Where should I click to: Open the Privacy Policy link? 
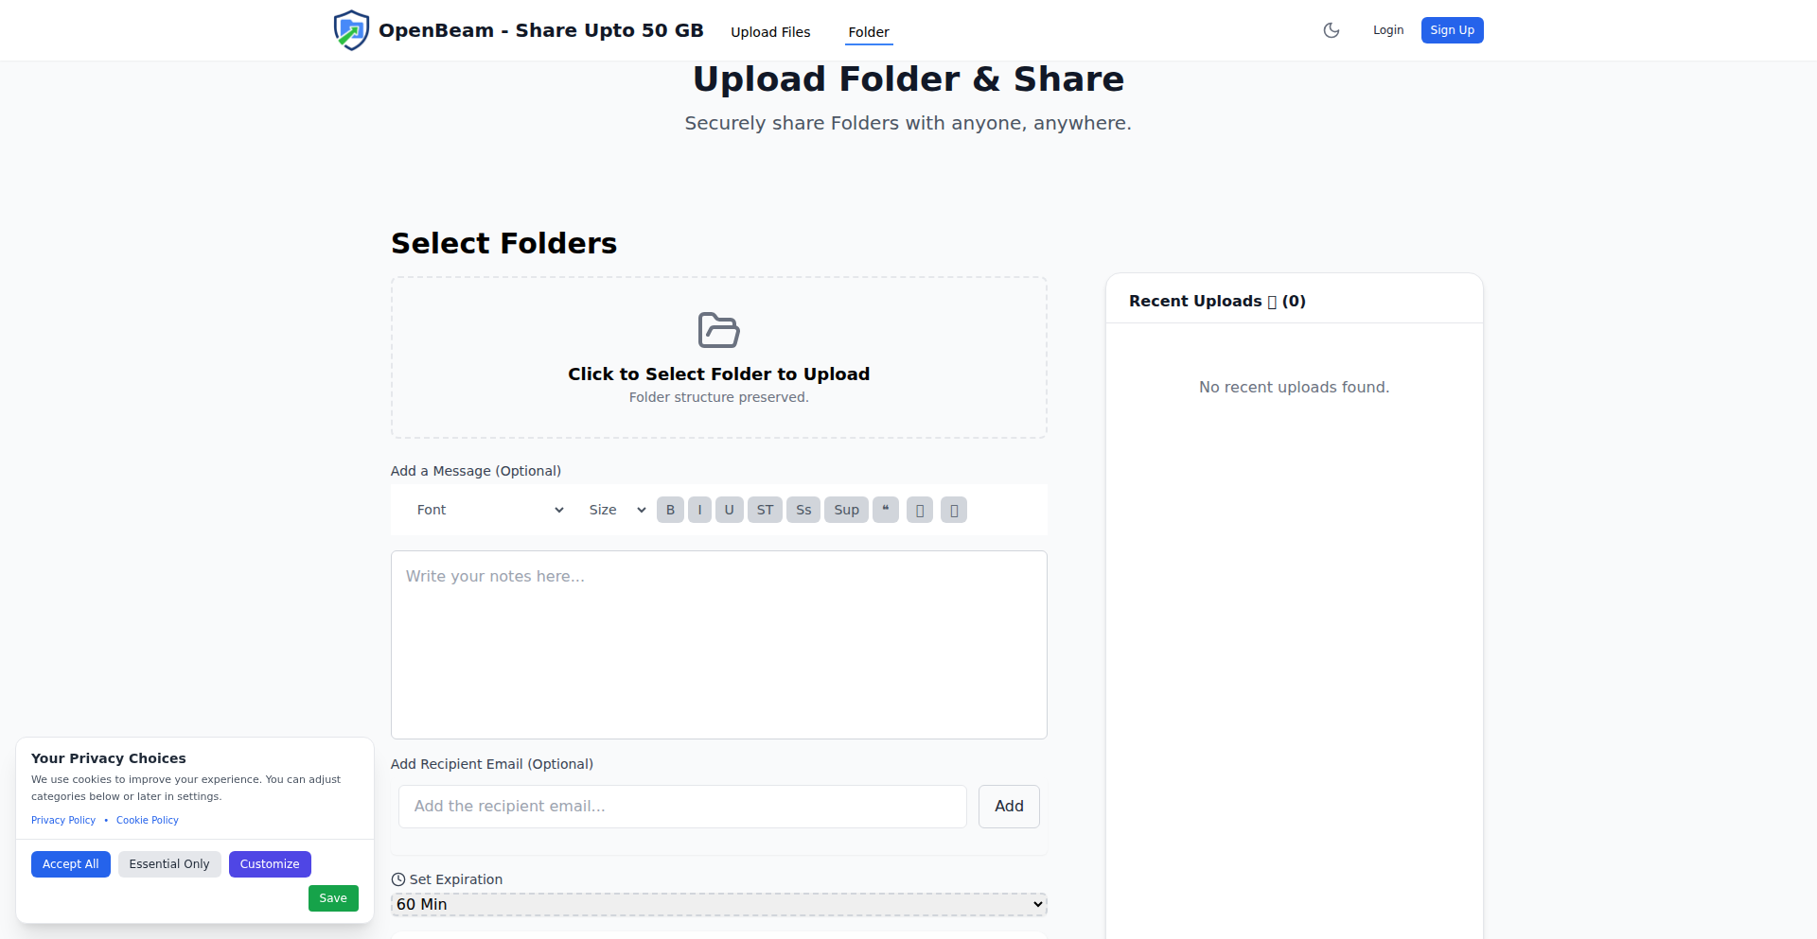point(63,821)
